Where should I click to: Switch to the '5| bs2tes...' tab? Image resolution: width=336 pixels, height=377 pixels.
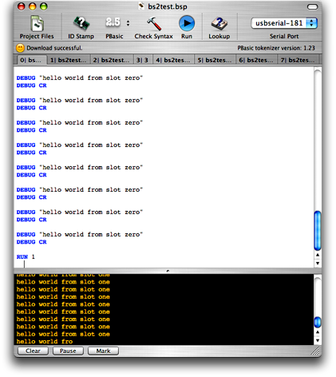(215, 60)
